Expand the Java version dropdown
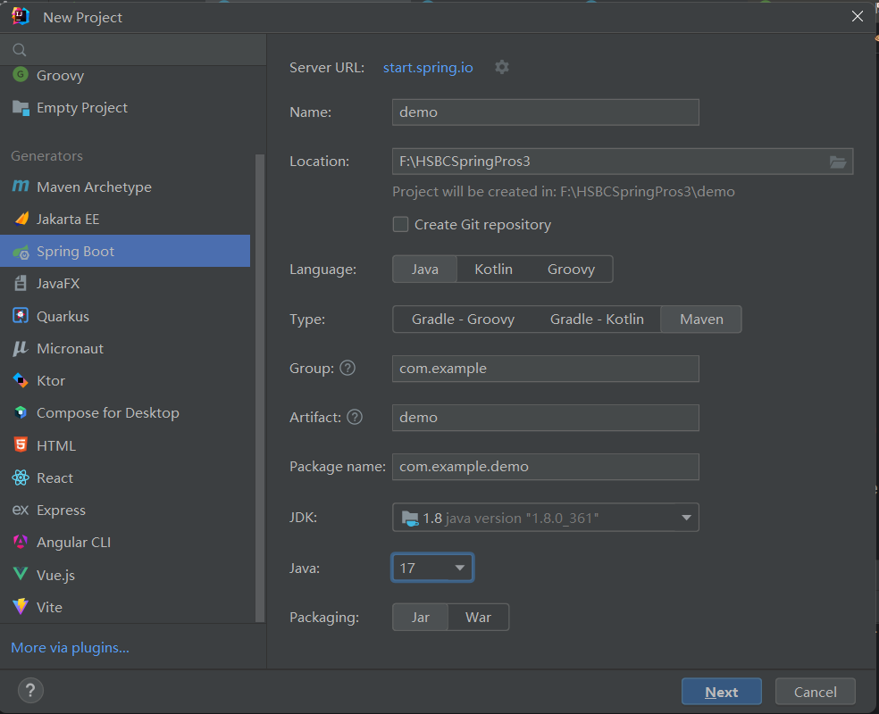This screenshot has width=879, height=714. click(432, 568)
